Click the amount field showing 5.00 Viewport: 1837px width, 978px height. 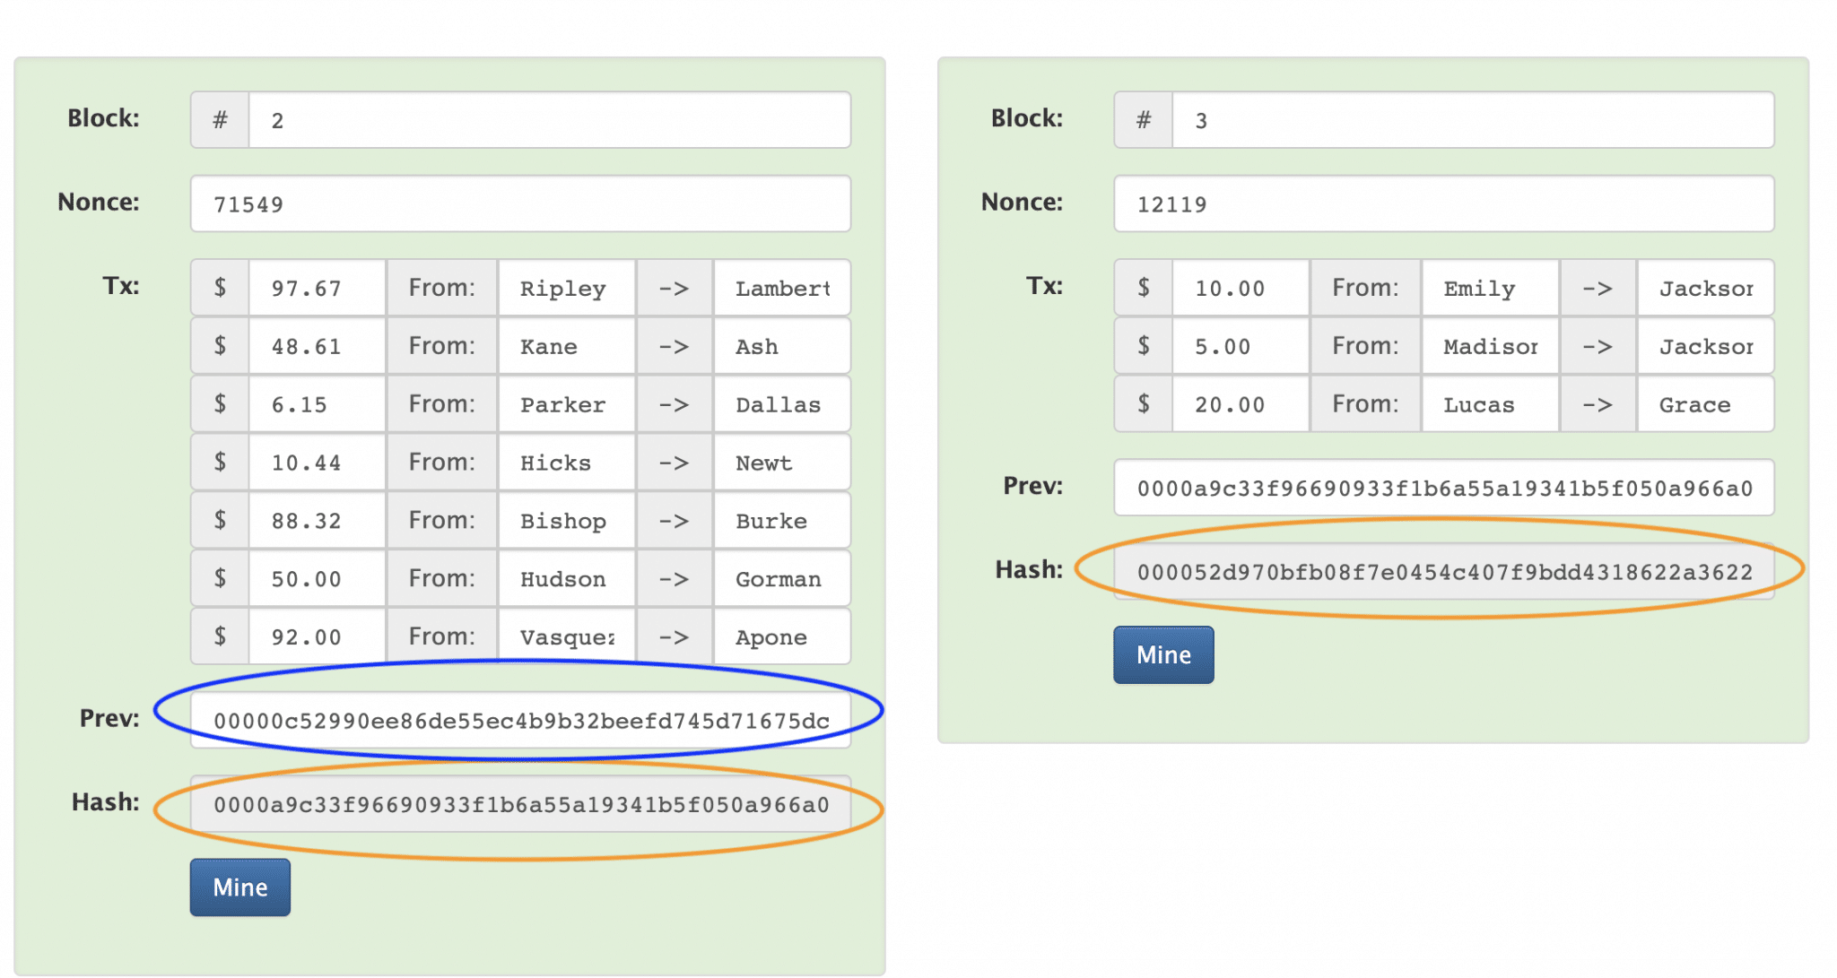click(1240, 346)
